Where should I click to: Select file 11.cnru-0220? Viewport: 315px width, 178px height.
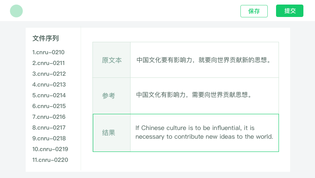tap(50, 160)
